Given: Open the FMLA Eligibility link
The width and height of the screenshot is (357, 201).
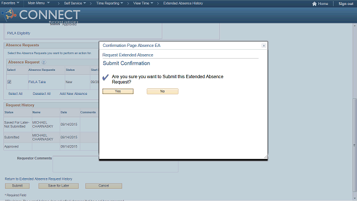Looking at the screenshot, I should pos(18,33).
